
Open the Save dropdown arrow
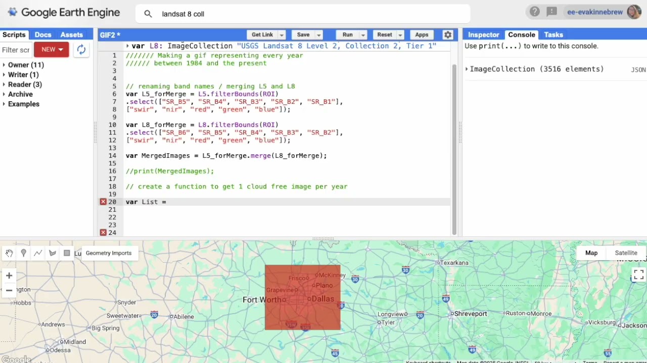pos(319,35)
